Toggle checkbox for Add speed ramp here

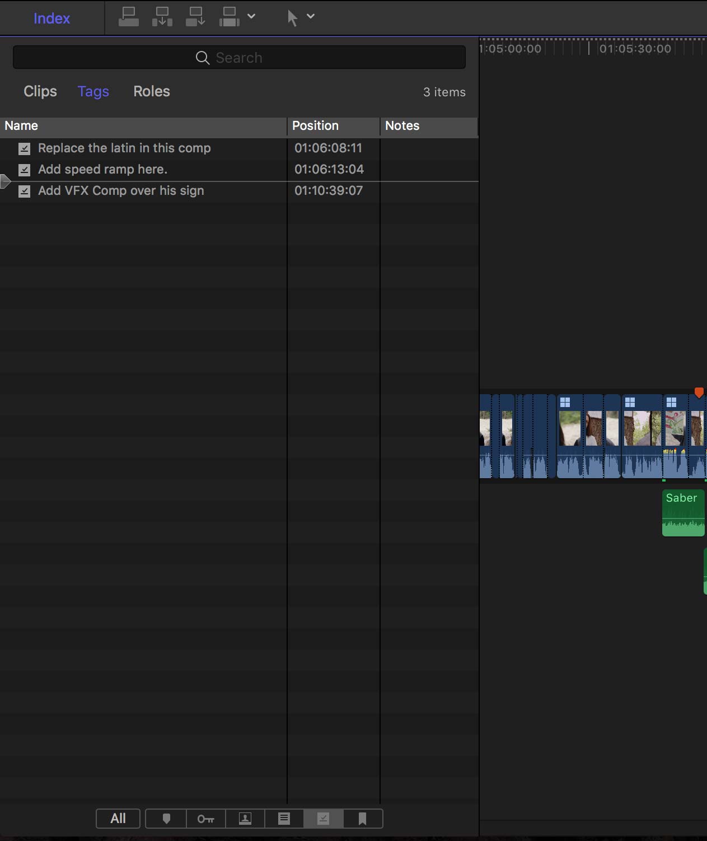[24, 170]
